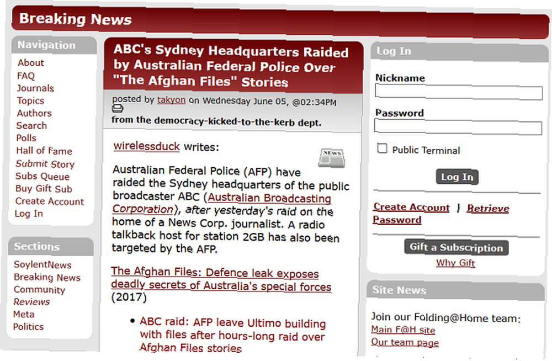The height and width of the screenshot is (361, 552).
Task: View Polls from the navigation list
Action: [26, 137]
